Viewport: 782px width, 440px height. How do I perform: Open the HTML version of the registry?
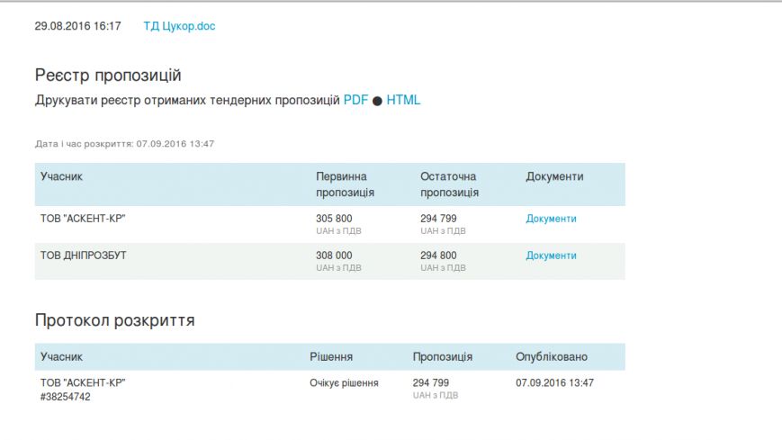point(403,100)
